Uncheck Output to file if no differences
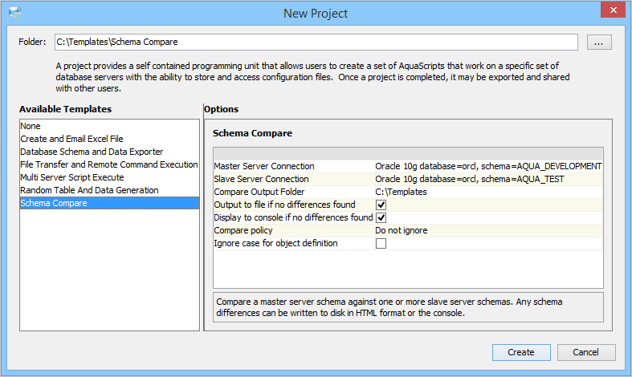 pyautogui.click(x=381, y=205)
